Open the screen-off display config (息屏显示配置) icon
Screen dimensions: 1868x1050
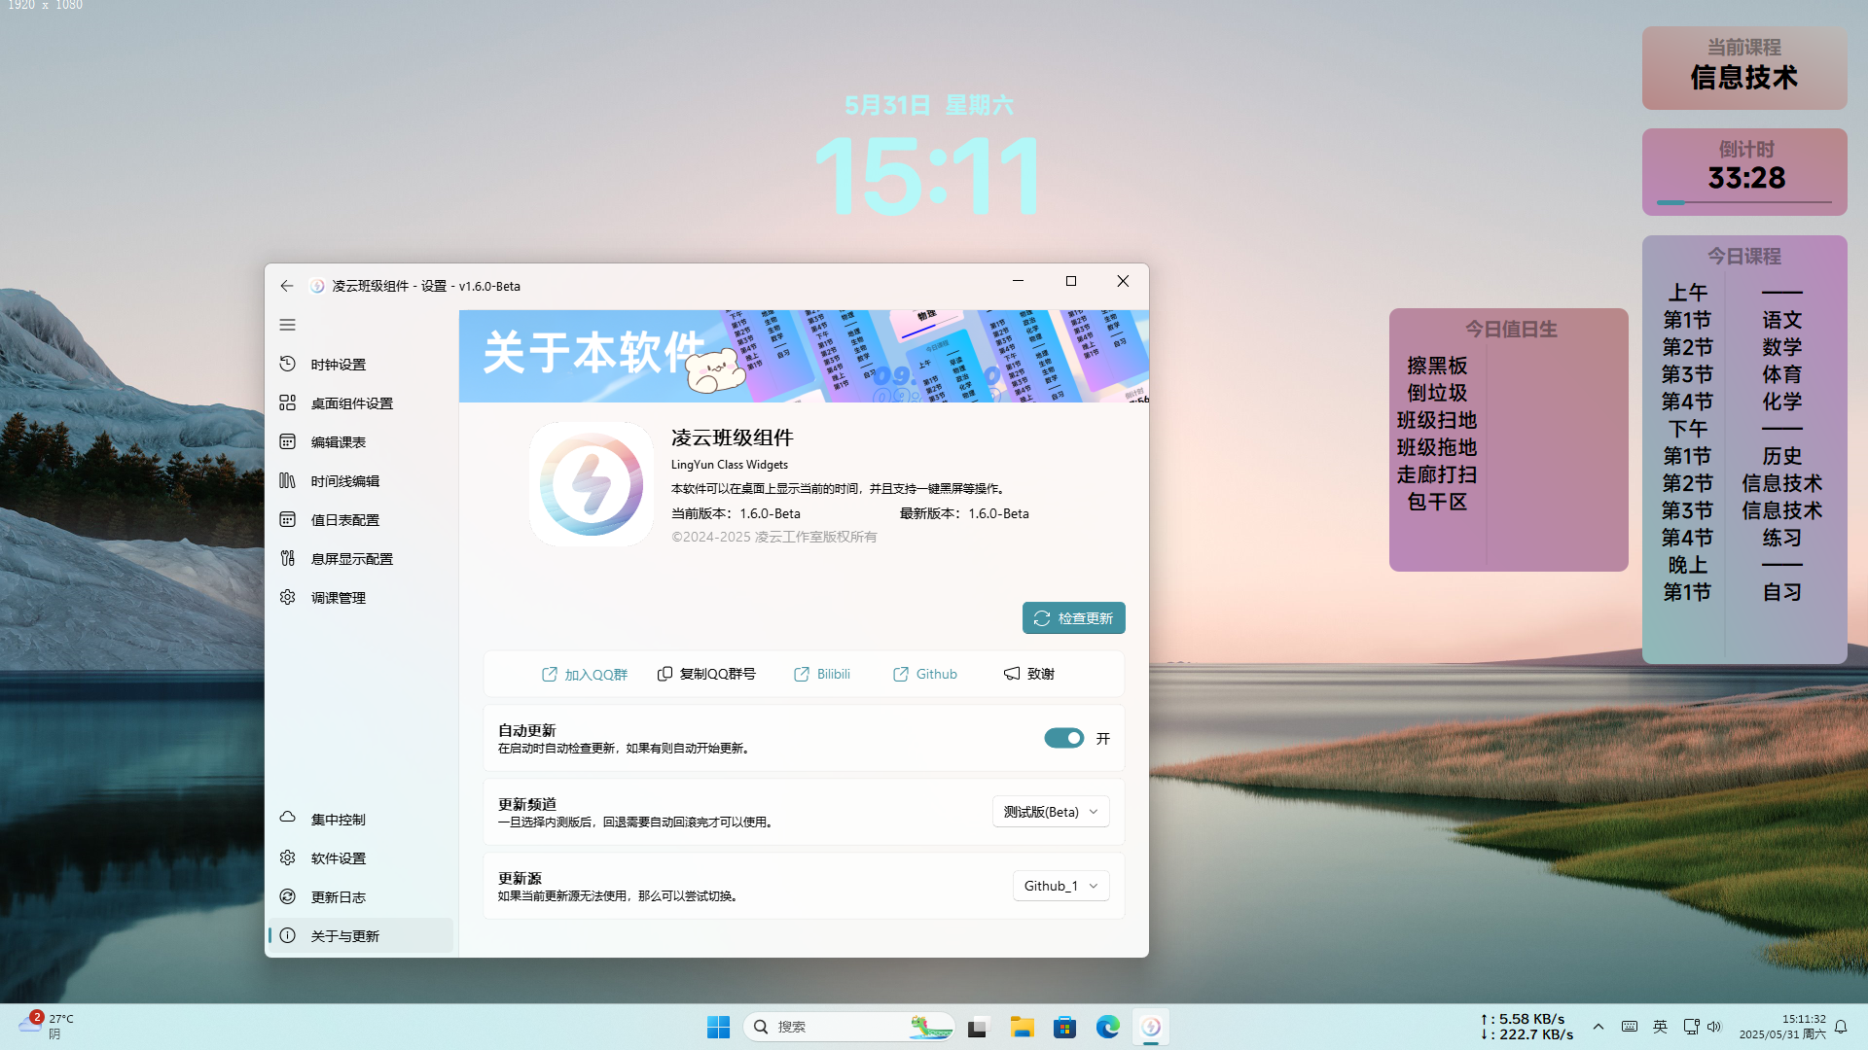tap(287, 558)
